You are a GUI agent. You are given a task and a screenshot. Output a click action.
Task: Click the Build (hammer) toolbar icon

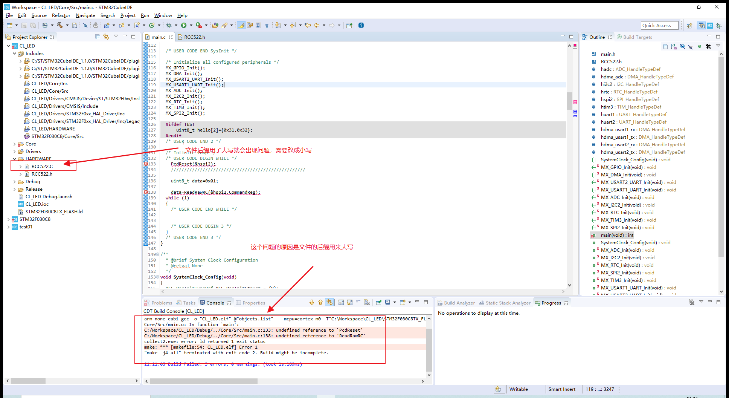coord(59,25)
